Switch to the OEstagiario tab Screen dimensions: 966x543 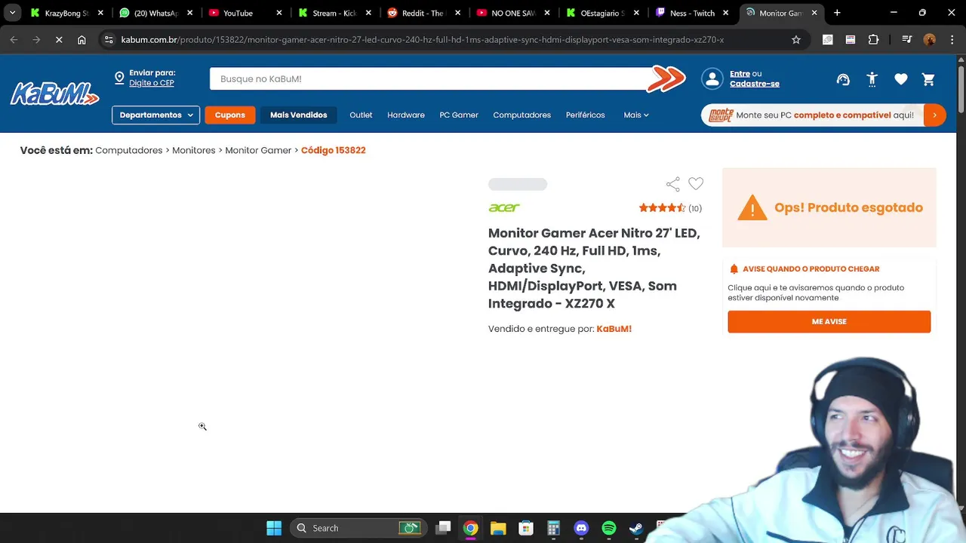pos(604,13)
